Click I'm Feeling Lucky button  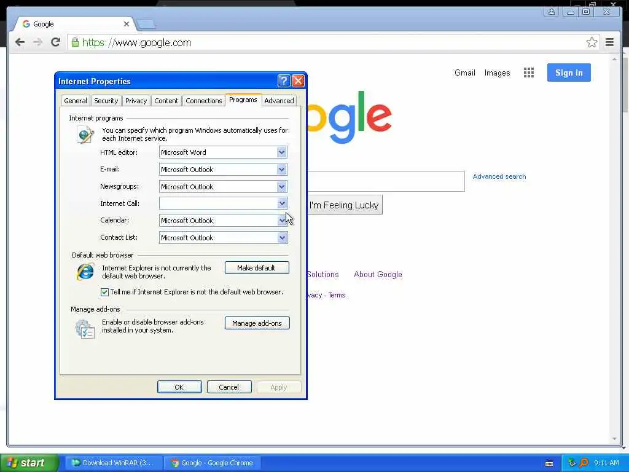pos(345,205)
